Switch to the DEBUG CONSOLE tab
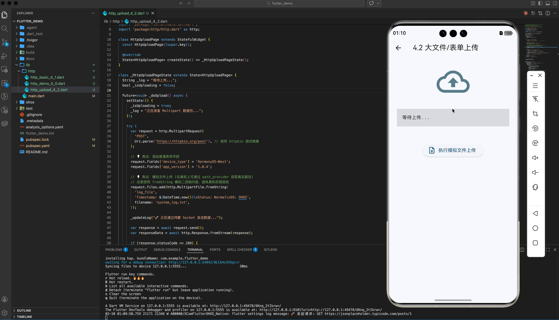The image size is (559, 320). (x=167, y=250)
